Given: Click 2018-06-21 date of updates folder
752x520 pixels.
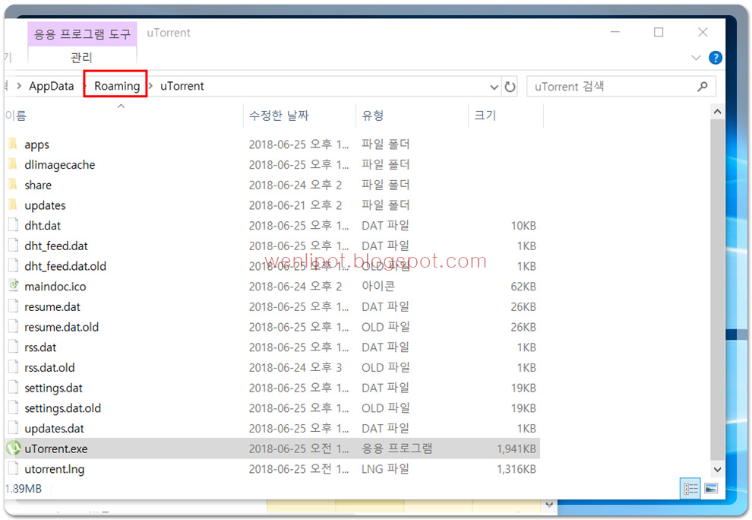Looking at the screenshot, I should pos(295,205).
